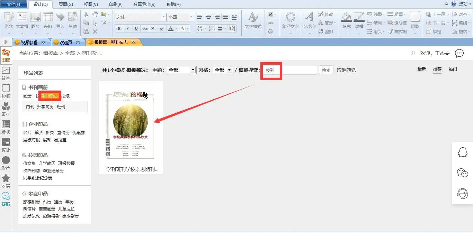Screen dimensions: 473x233
Task: Select the hand pan tool
Action: tap(95, 14)
